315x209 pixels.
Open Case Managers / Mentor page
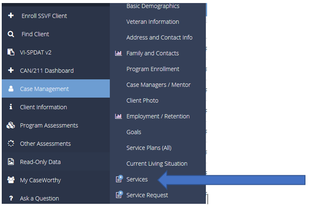[158, 85]
